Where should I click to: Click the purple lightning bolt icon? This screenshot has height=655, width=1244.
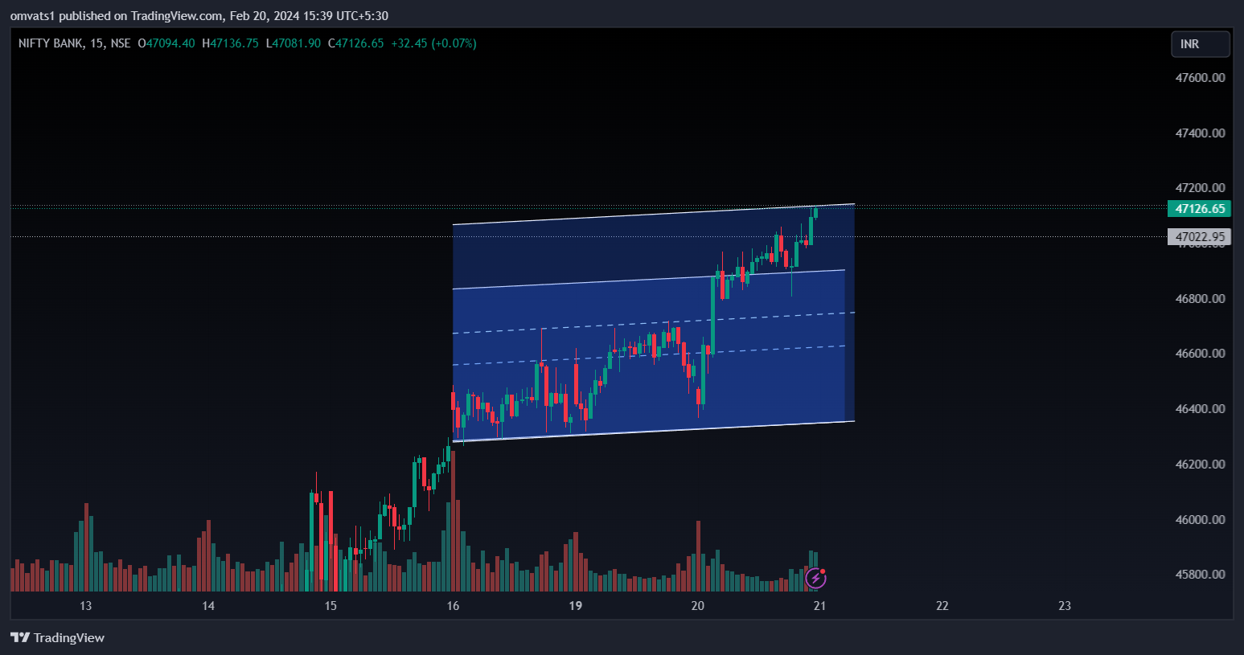point(815,577)
